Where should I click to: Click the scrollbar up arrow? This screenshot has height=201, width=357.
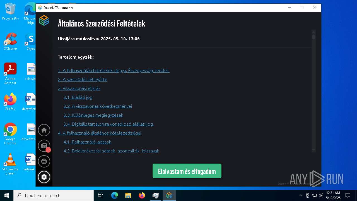pyautogui.click(x=314, y=32)
